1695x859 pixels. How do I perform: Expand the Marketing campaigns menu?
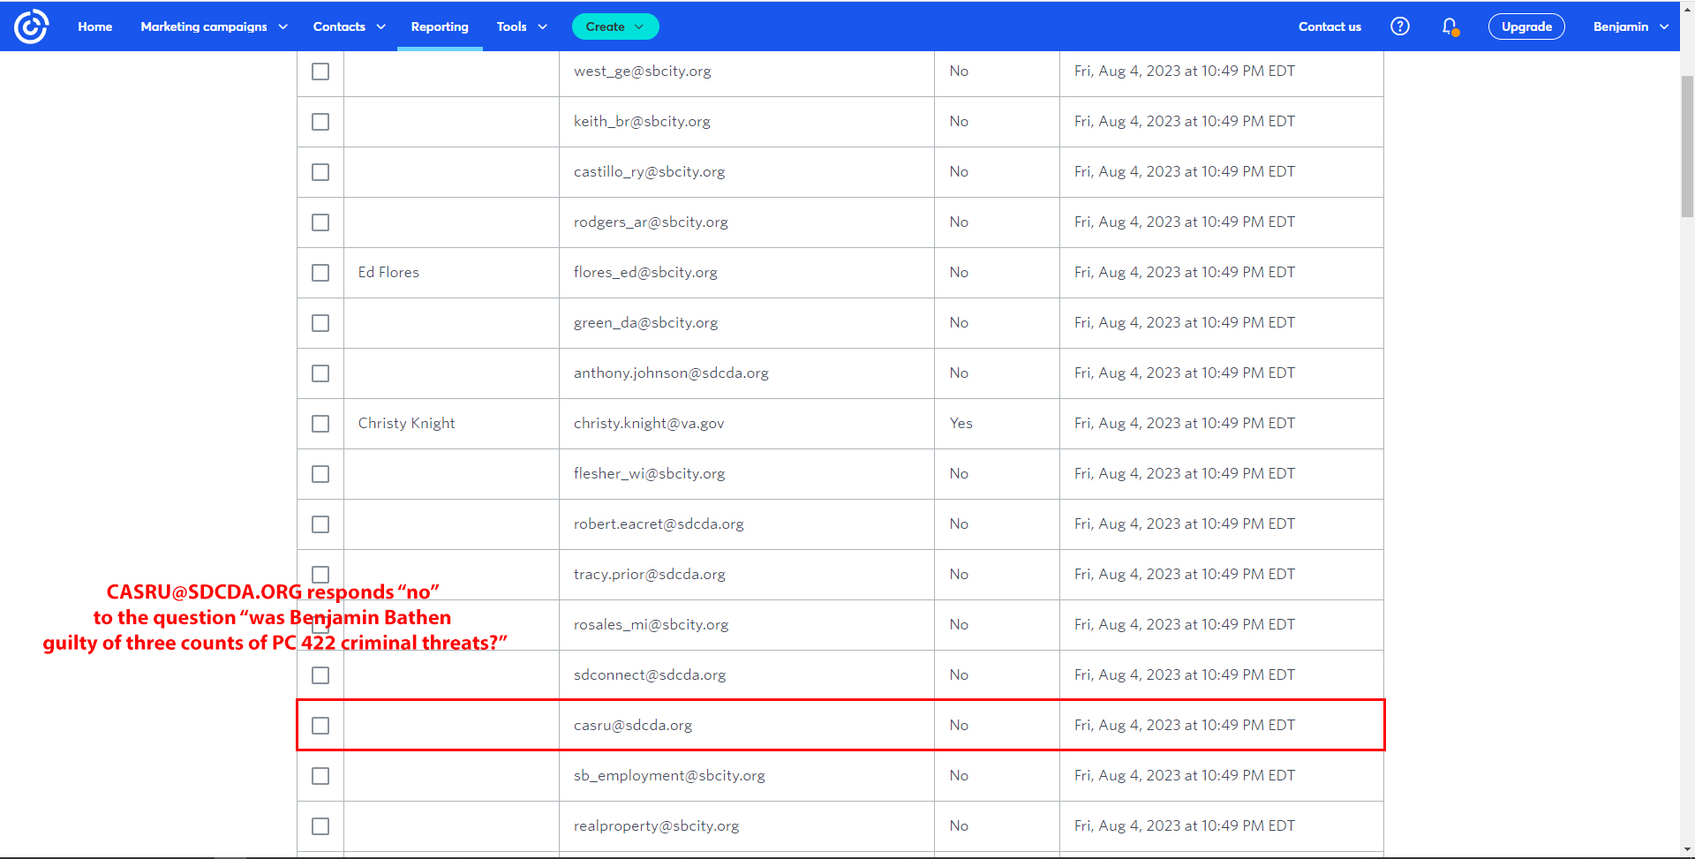pyautogui.click(x=214, y=26)
